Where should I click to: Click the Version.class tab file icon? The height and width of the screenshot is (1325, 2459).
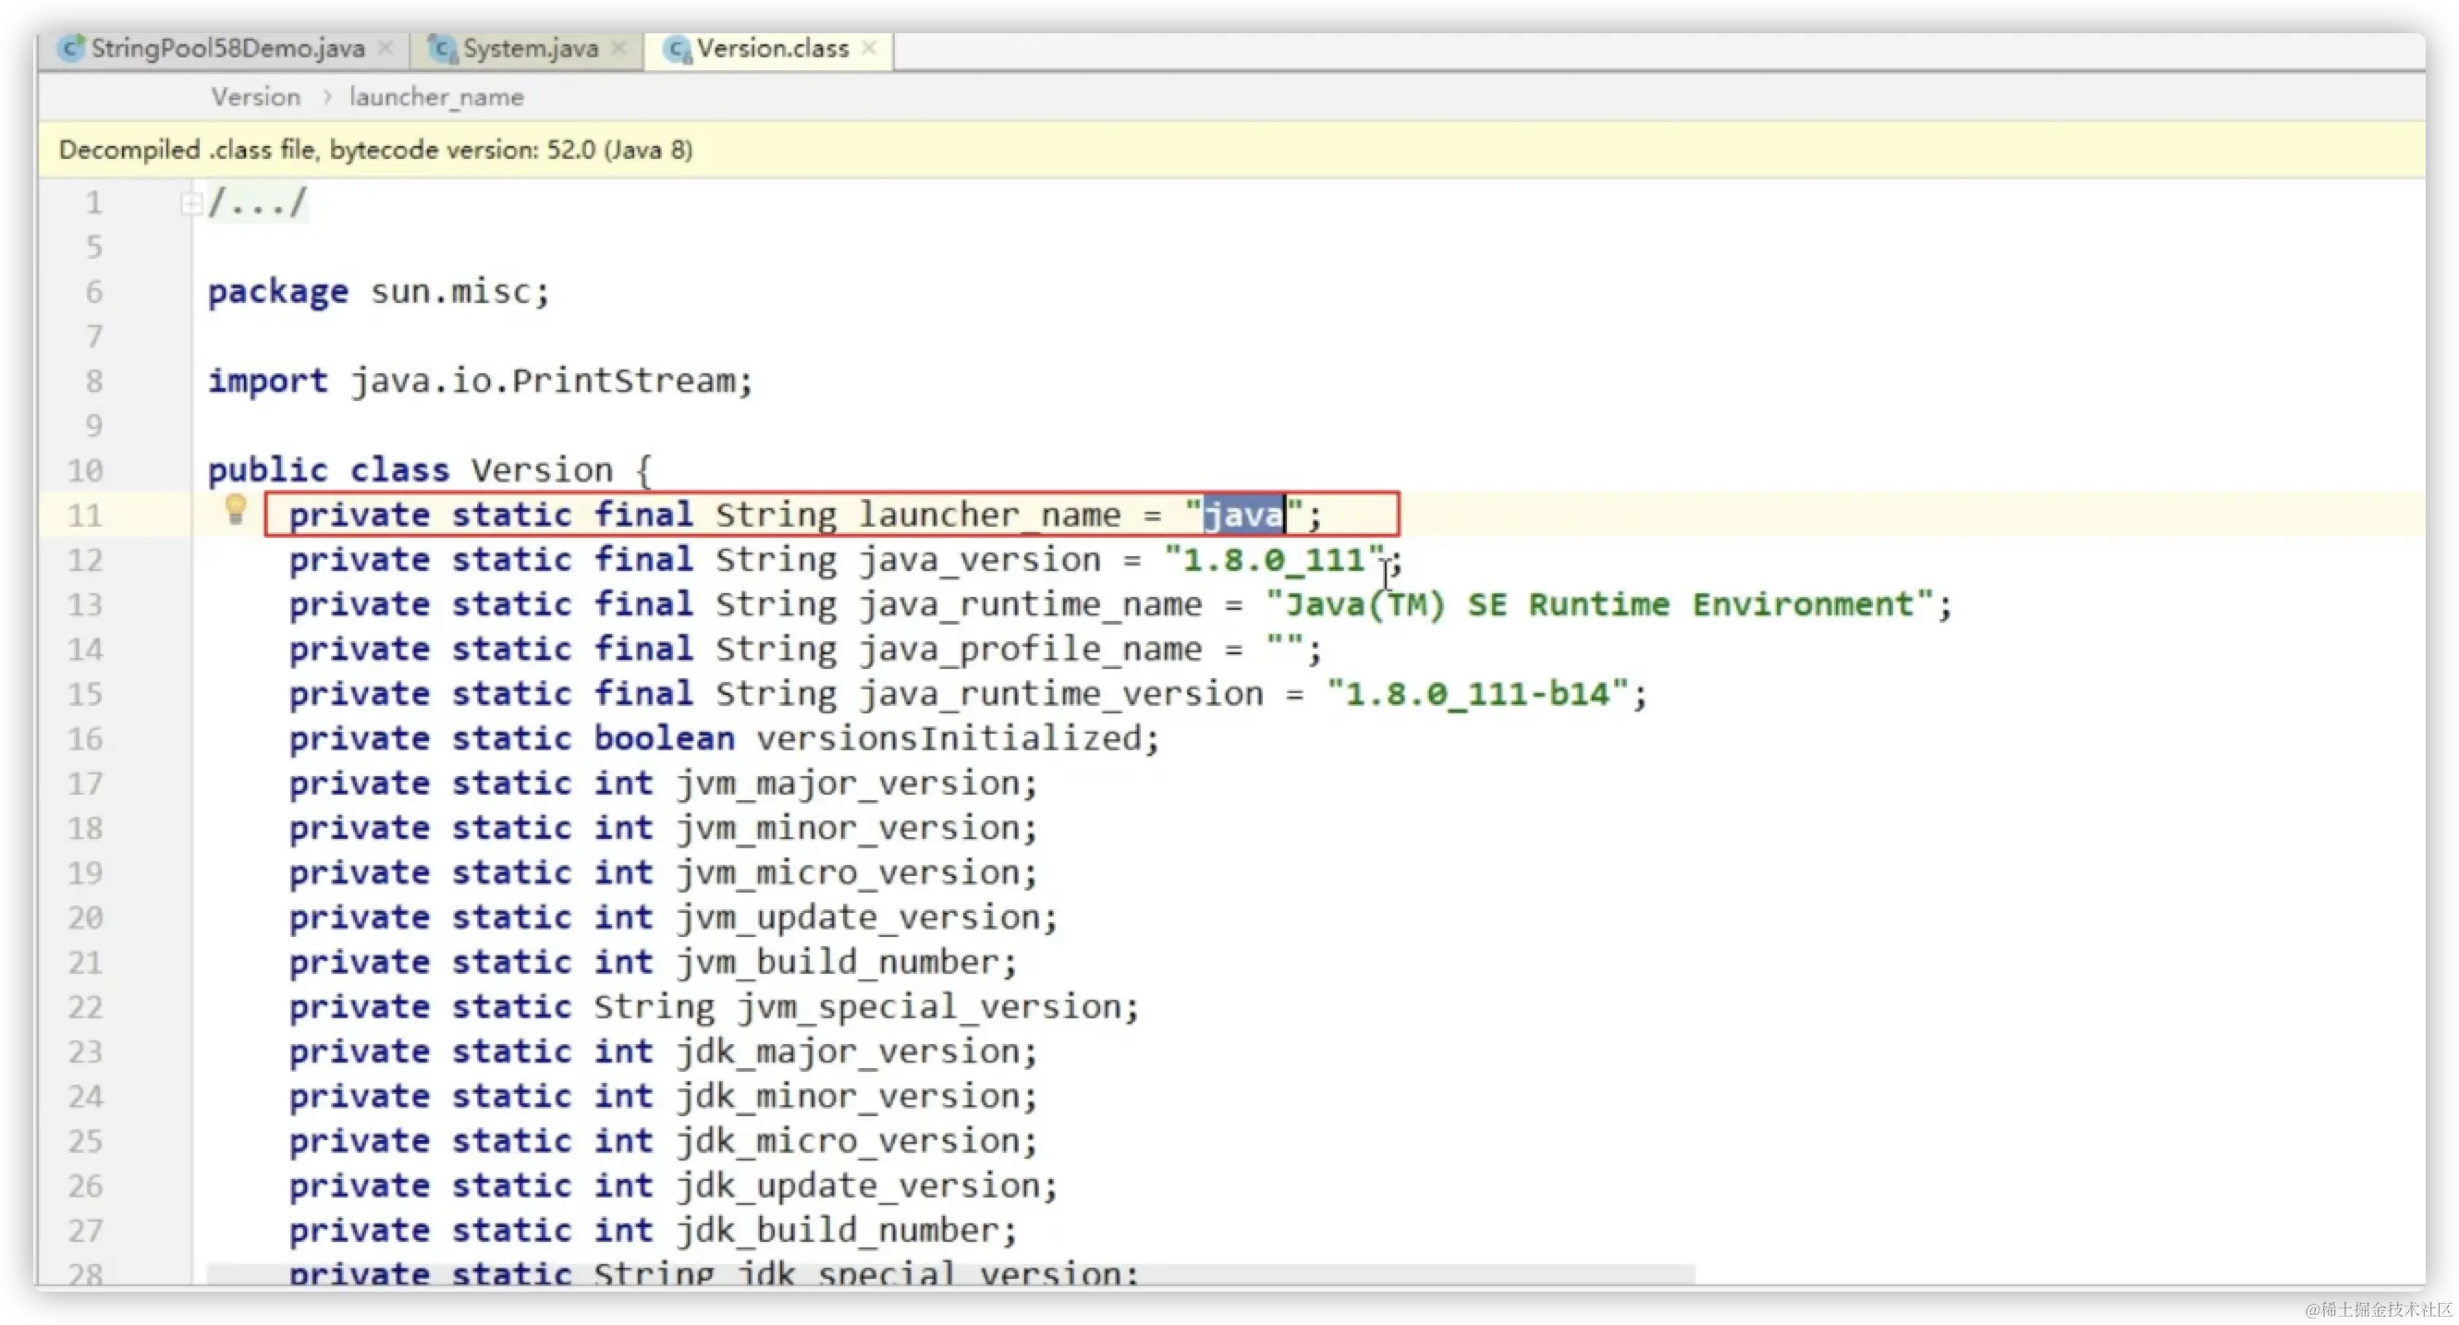pyautogui.click(x=676, y=49)
